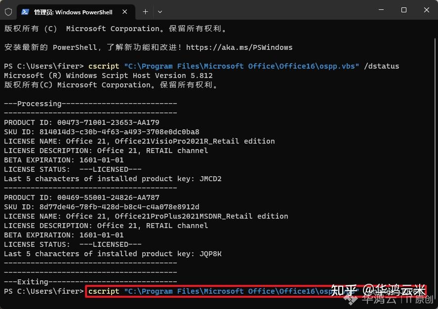
Task: Open the https://aka.ms/PSWindows link
Action: (x=239, y=47)
